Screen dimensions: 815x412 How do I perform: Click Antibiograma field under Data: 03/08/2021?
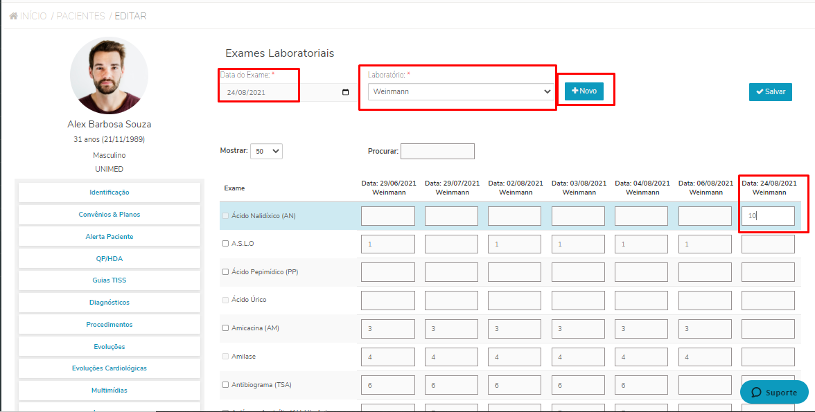point(578,386)
